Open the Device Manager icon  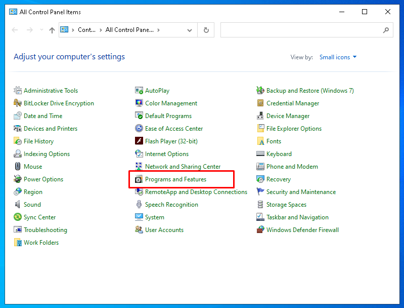260,115
